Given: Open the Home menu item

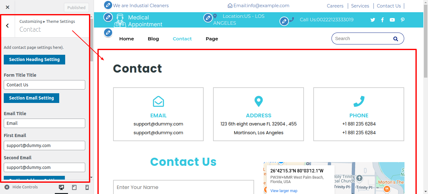Looking at the screenshot, I should tap(127, 39).
